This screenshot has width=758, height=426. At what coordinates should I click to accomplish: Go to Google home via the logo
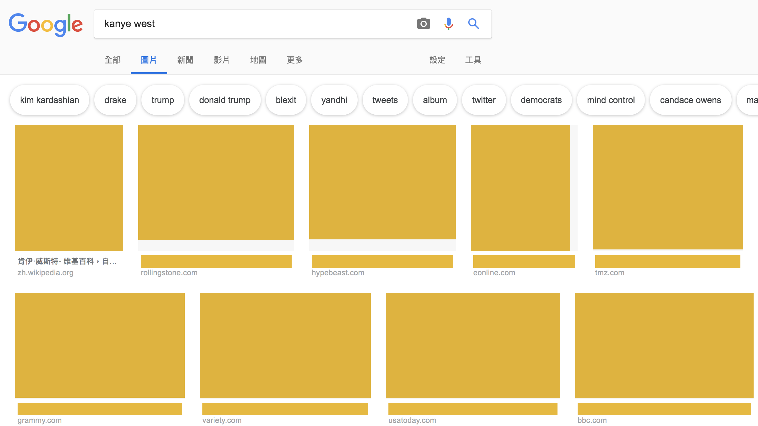(x=46, y=25)
